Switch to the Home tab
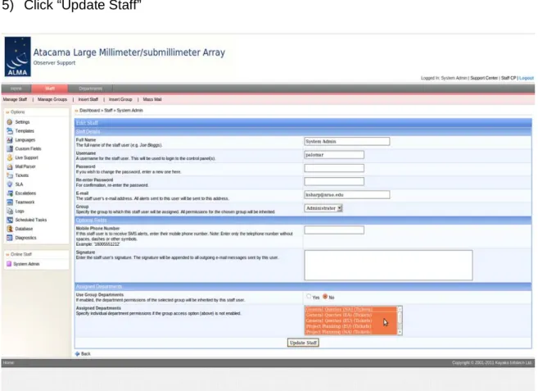 point(16,89)
